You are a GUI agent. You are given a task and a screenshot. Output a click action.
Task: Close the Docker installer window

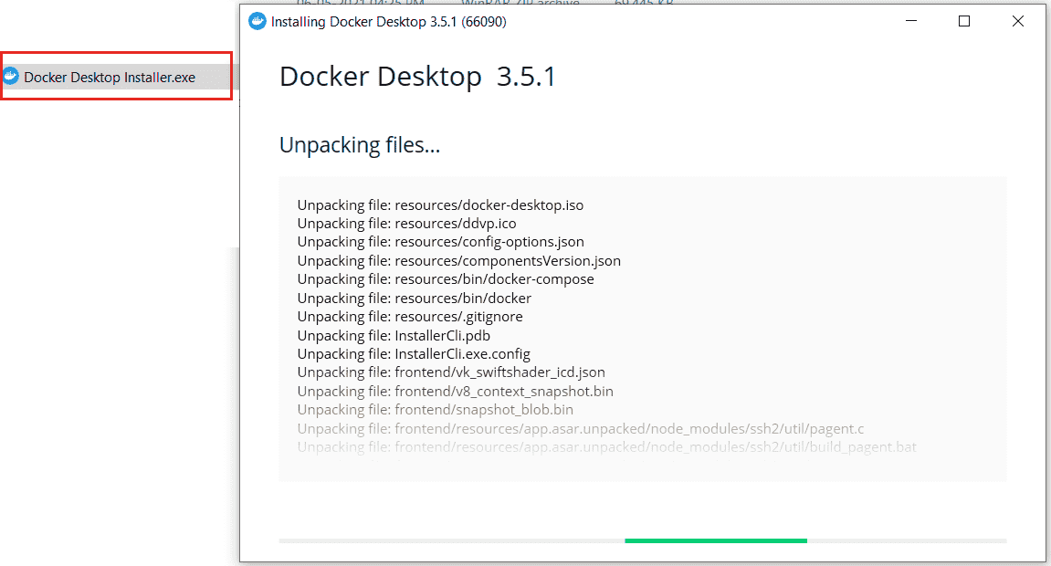click(x=1017, y=21)
